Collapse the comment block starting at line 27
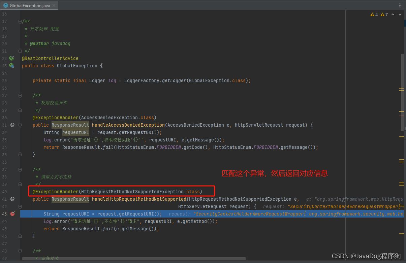 click(20, 95)
